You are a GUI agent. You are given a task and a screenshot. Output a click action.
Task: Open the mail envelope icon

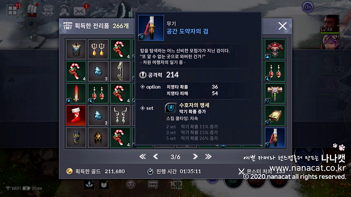[79, 11]
